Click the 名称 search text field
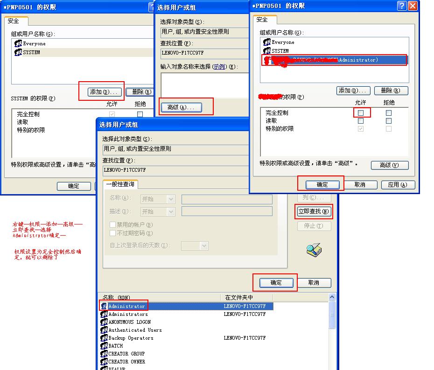 (x=227, y=199)
